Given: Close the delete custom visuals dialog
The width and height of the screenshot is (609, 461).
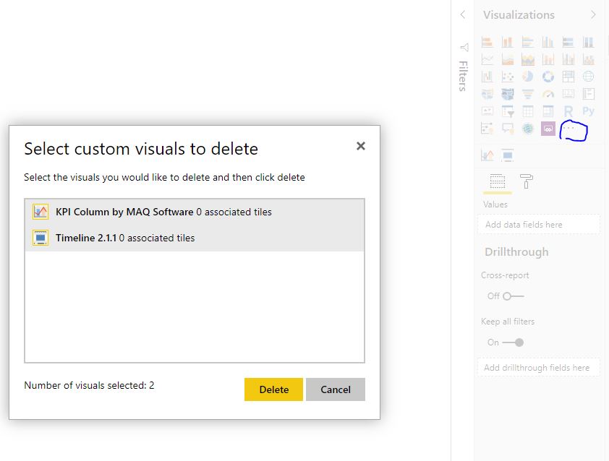Looking at the screenshot, I should [361, 146].
